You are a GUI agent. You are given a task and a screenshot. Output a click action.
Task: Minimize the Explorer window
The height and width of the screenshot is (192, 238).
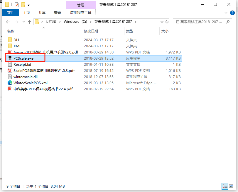click(x=202, y=5)
